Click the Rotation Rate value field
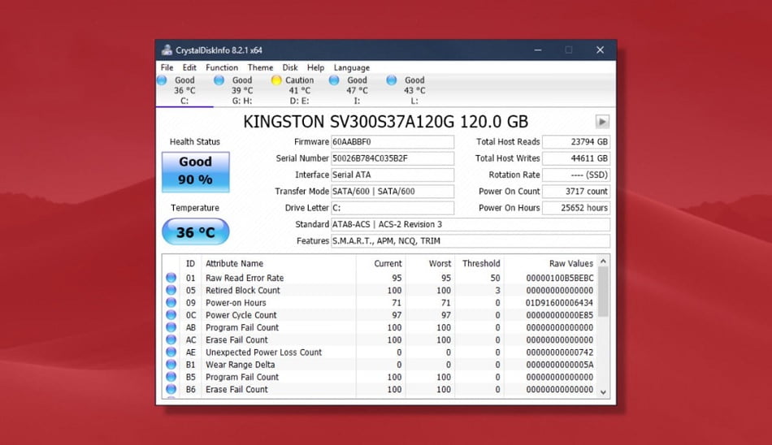Image resolution: width=772 pixels, height=445 pixels. tap(576, 175)
